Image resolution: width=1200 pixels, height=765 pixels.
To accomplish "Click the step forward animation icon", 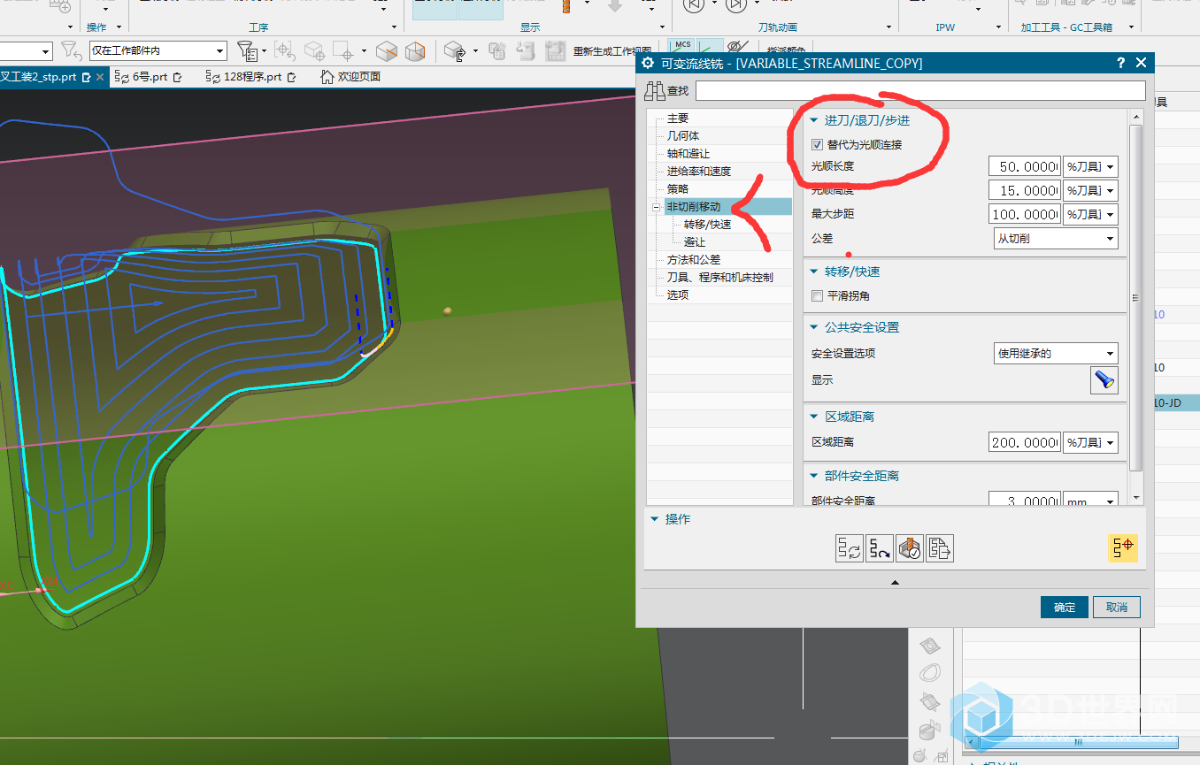I will click(x=736, y=4).
